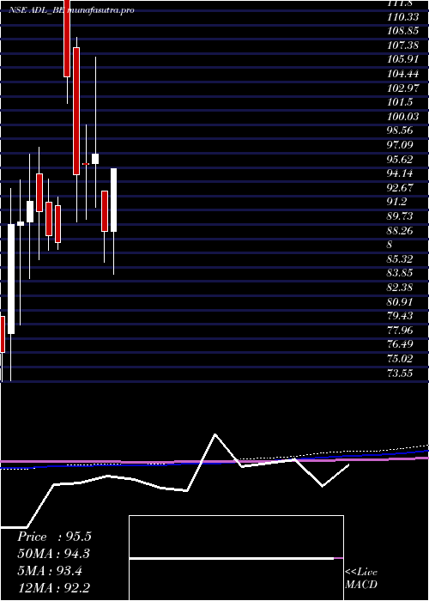The height and width of the screenshot is (601, 429).
Task: Click the 79.43 price axis label
Action: point(401,316)
